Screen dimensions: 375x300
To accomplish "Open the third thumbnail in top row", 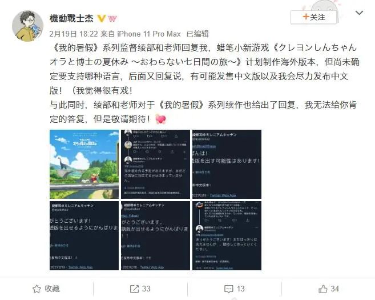I will tap(227, 164).
